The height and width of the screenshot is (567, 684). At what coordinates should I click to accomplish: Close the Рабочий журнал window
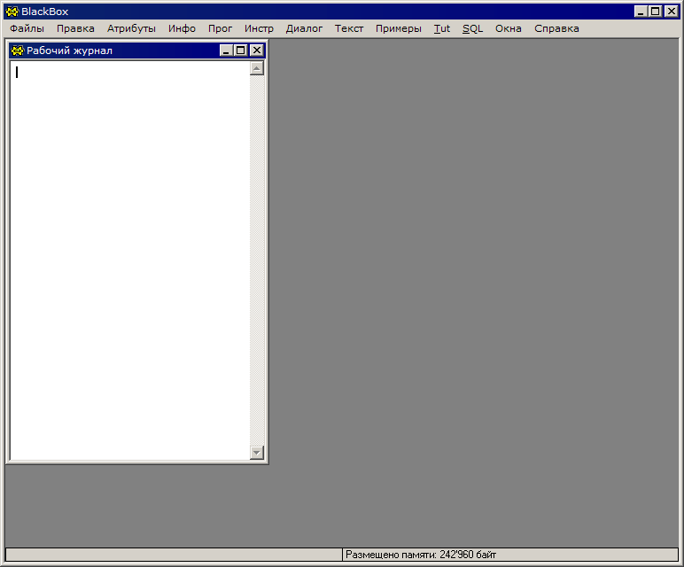tap(257, 50)
